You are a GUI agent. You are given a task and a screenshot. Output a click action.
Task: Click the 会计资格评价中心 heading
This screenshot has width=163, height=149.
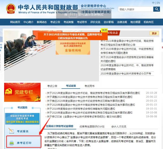click(x=93, y=6)
